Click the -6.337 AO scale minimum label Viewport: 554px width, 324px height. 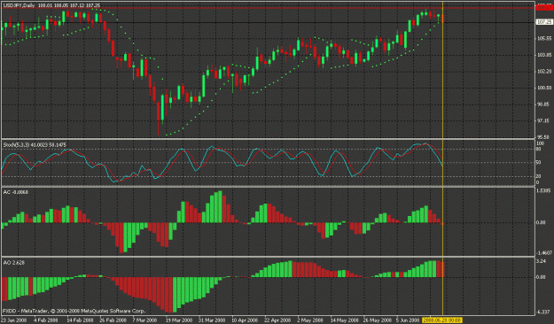point(542,312)
